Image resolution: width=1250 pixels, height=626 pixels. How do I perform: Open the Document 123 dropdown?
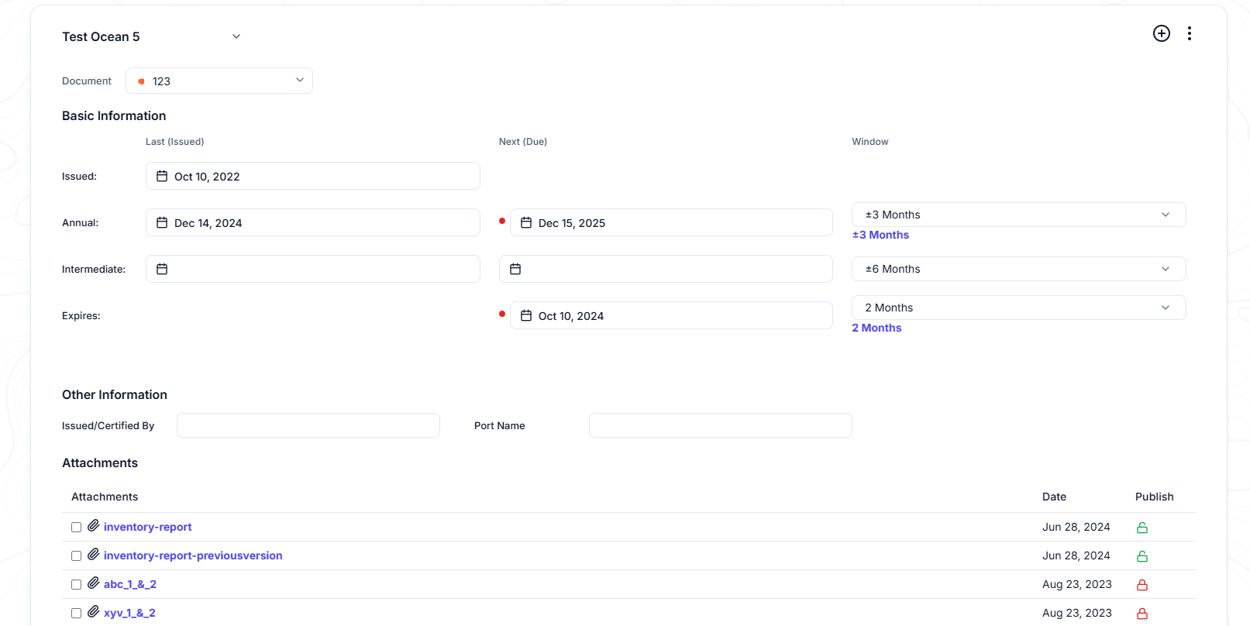(219, 81)
